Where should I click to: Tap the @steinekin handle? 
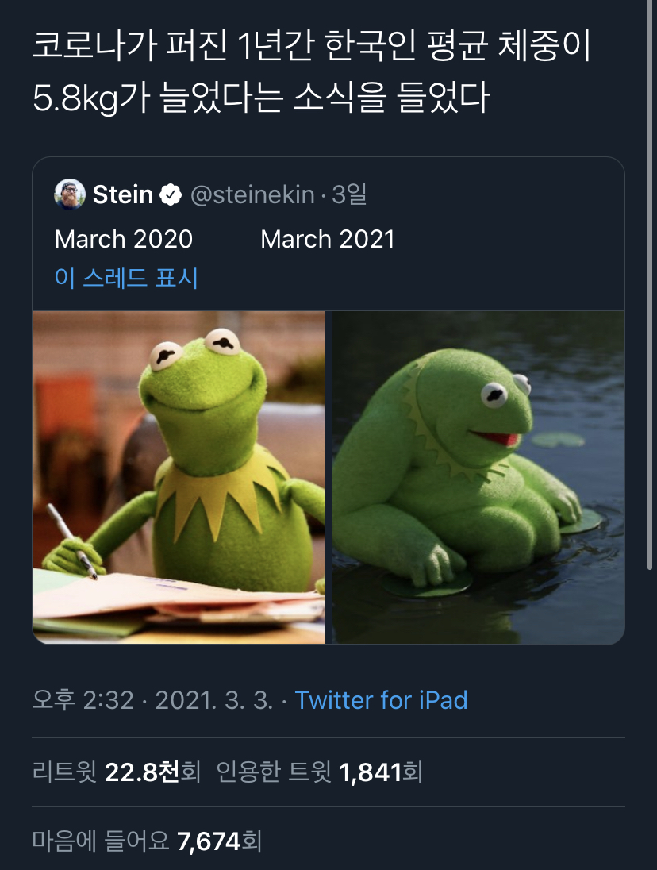click(252, 194)
